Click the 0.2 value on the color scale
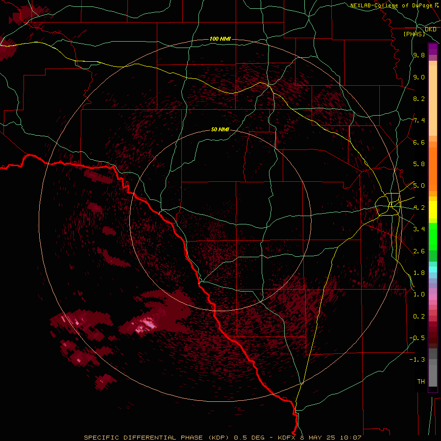 point(419,317)
